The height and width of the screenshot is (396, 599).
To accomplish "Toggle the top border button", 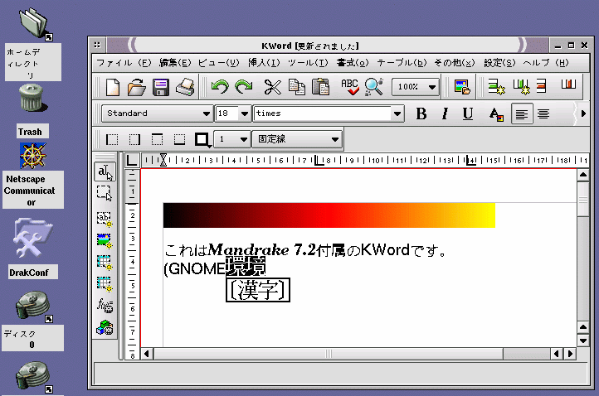I will click(x=157, y=140).
